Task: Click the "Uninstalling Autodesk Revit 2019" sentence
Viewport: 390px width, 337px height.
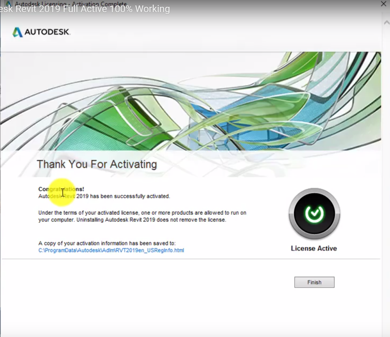Action: pos(151,220)
